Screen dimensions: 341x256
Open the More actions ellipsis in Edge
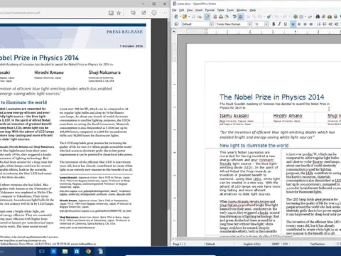click(x=164, y=13)
